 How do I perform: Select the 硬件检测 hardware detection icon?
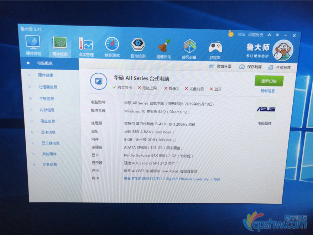[60, 46]
